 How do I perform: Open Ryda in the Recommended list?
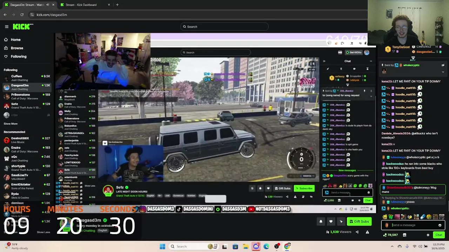[x=27, y=195]
